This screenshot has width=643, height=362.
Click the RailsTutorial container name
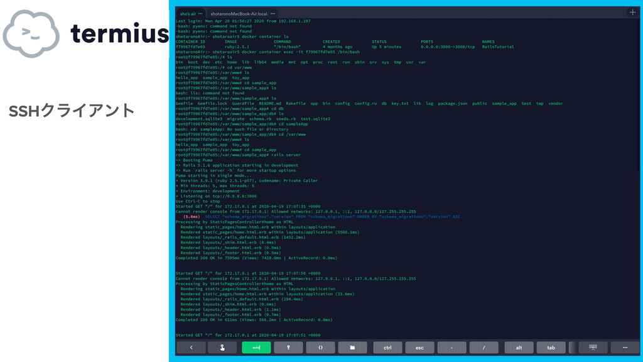pos(498,47)
